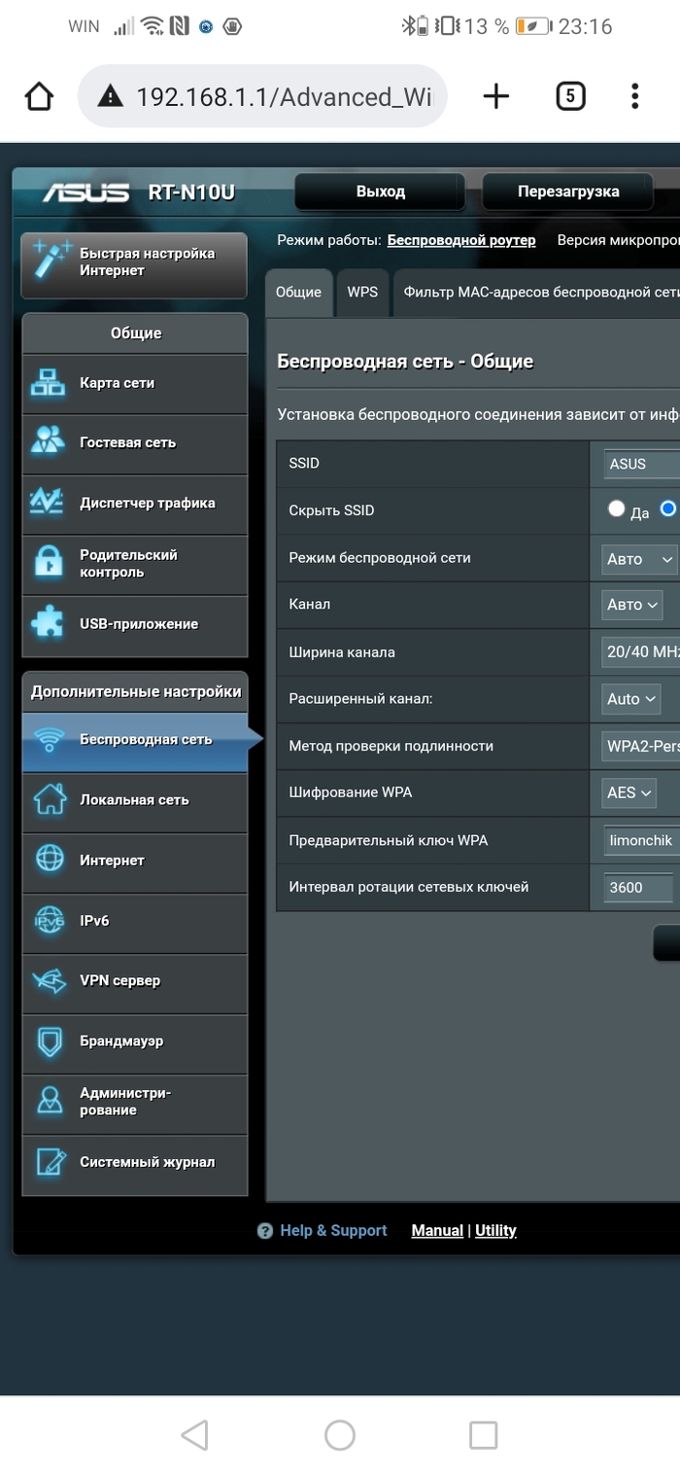Click the USB application puzzle icon
The height and width of the screenshot is (1475, 680).
[49, 623]
